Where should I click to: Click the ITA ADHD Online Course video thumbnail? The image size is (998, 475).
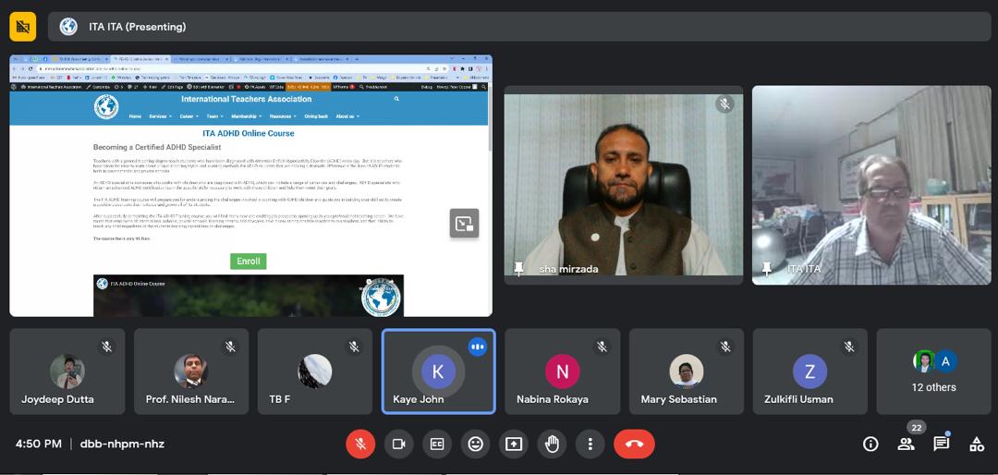pyautogui.click(x=249, y=296)
